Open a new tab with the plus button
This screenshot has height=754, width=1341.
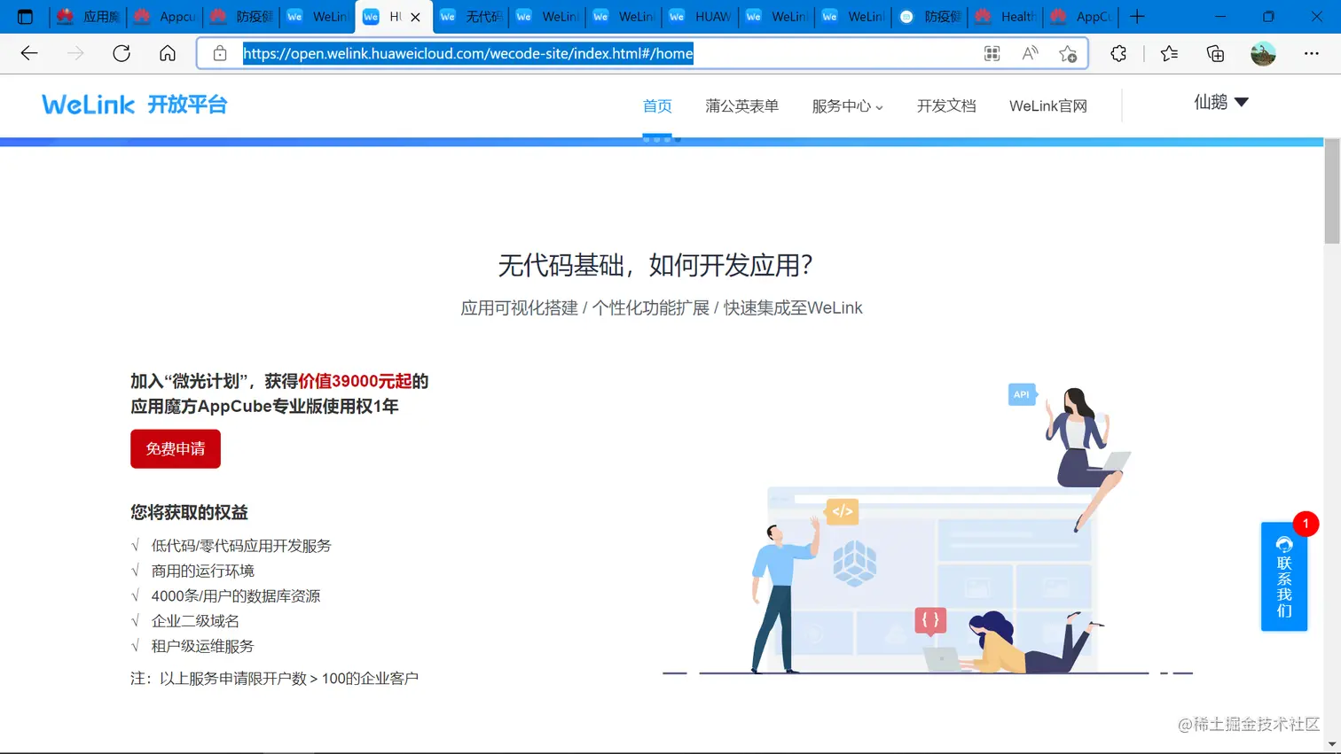click(1137, 16)
